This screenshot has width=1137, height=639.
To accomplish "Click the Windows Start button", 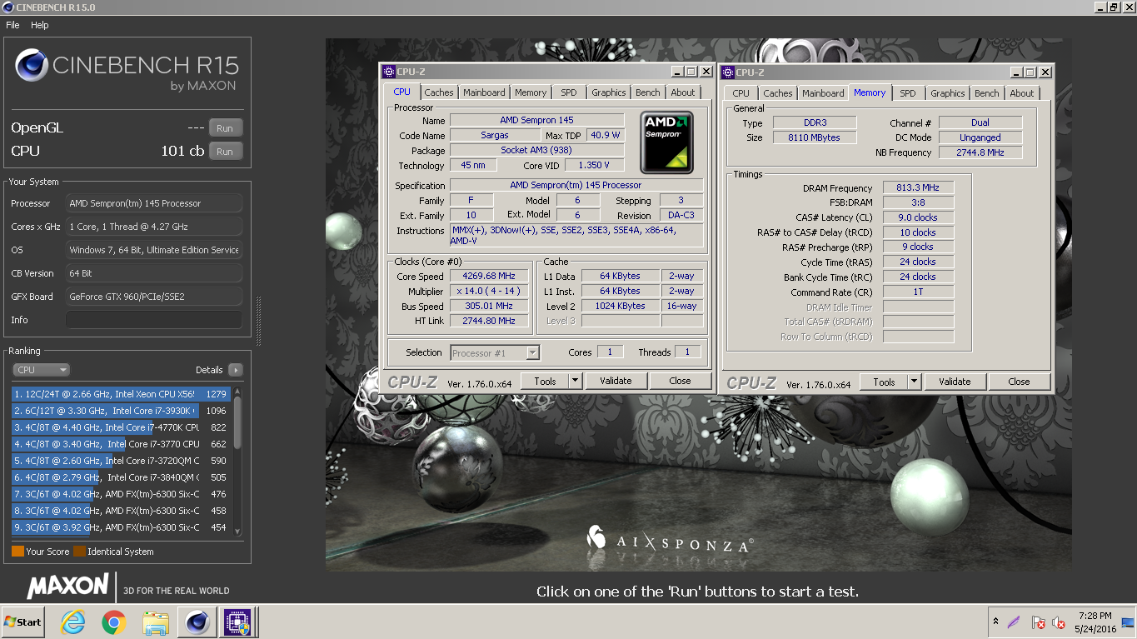I will 22,622.
